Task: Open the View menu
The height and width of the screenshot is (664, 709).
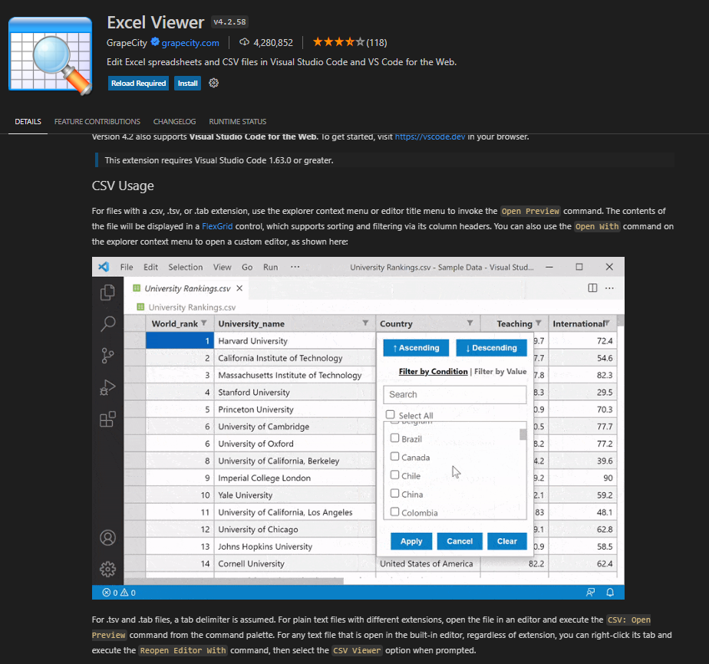Action: pos(222,267)
